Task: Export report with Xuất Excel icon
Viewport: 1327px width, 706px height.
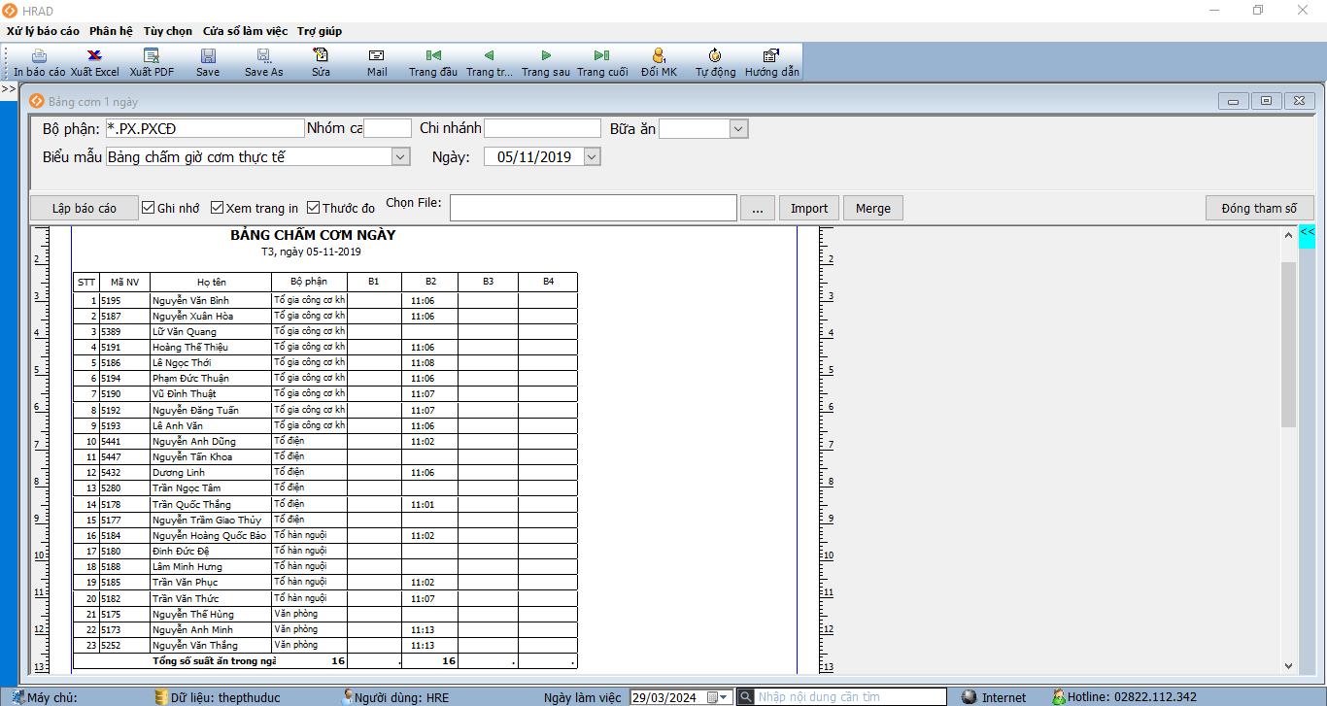Action: click(x=94, y=56)
